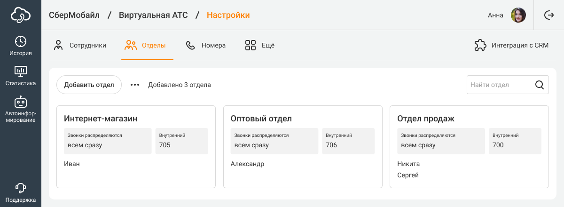The width and height of the screenshot is (564, 207).
Task: Click the search magnifier icon
Action: pos(540,85)
